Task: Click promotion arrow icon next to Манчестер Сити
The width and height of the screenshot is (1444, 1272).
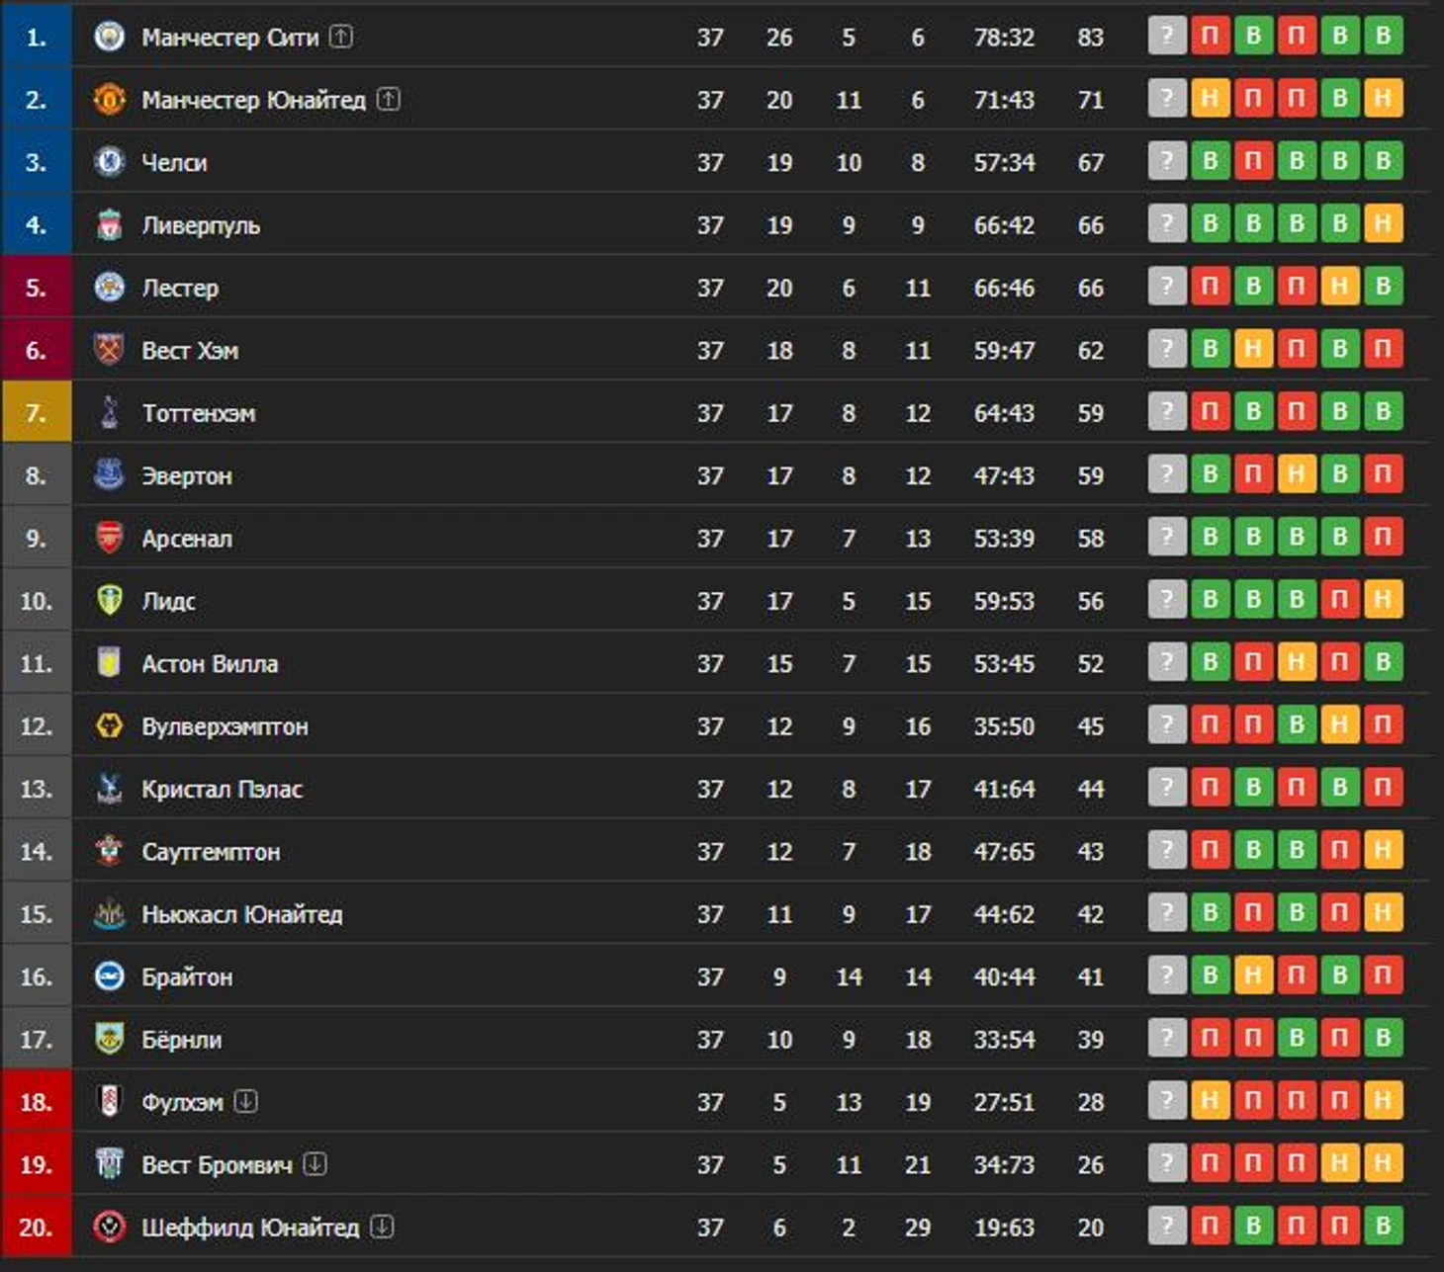Action: coord(341,37)
